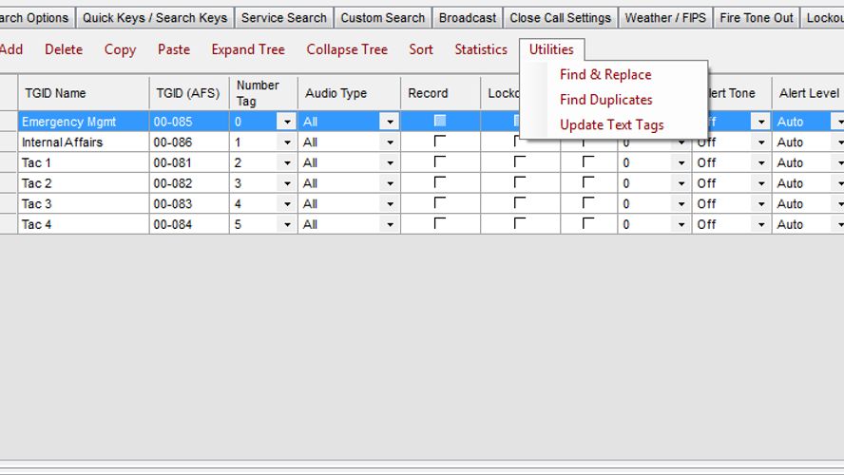This screenshot has height=475, width=844.
Task: Choose Find Duplicates menu entry
Action: coord(605,100)
